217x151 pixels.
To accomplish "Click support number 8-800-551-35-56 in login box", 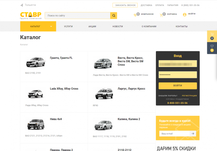I will (177, 103).
